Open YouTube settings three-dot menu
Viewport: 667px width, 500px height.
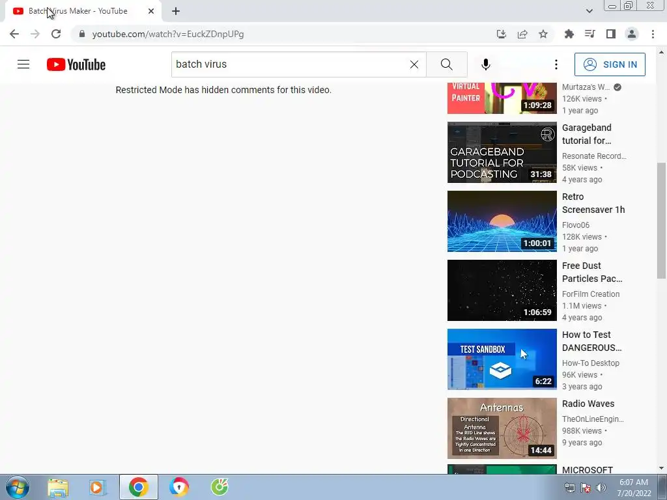[x=556, y=64]
